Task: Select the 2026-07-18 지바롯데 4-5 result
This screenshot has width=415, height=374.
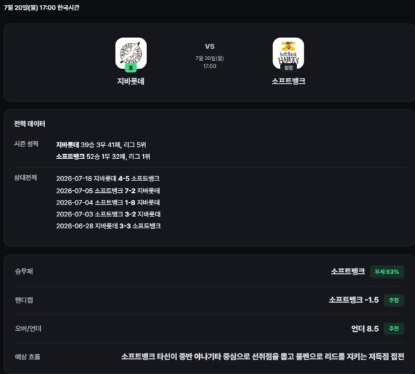Action: pos(108,178)
